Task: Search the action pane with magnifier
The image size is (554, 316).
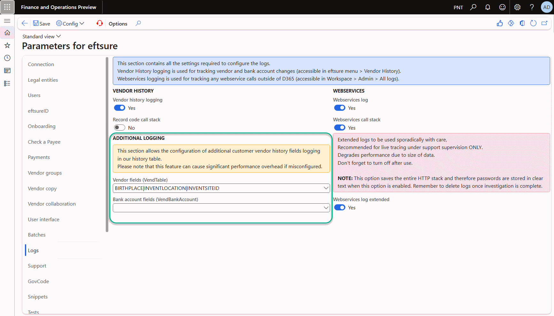Action: (138, 23)
